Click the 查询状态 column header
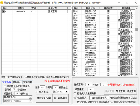 pos(108,8)
